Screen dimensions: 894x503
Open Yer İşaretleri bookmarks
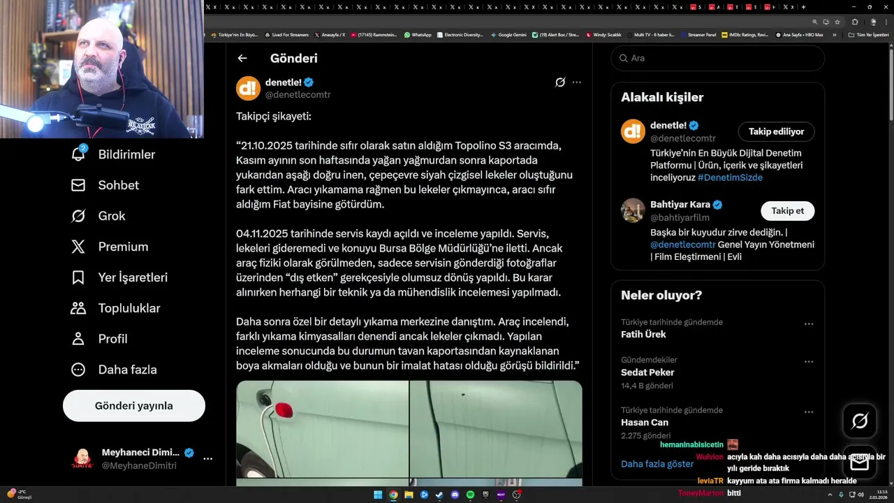point(119,277)
